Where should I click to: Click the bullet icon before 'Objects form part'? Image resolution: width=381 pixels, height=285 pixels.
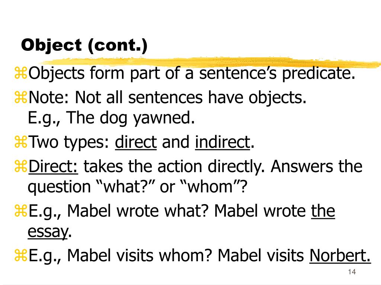(x=21, y=73)
